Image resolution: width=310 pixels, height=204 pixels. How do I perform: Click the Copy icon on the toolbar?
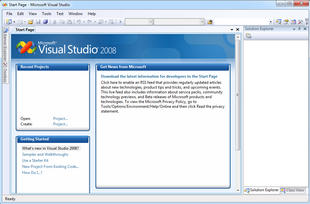(62, 21)
